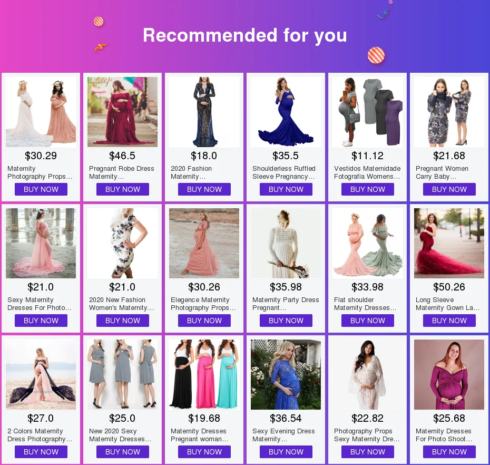Buy the $30.26 Elegence Maternity Photography Props
This screenshot has width=490, height=465.
[204, 321]
